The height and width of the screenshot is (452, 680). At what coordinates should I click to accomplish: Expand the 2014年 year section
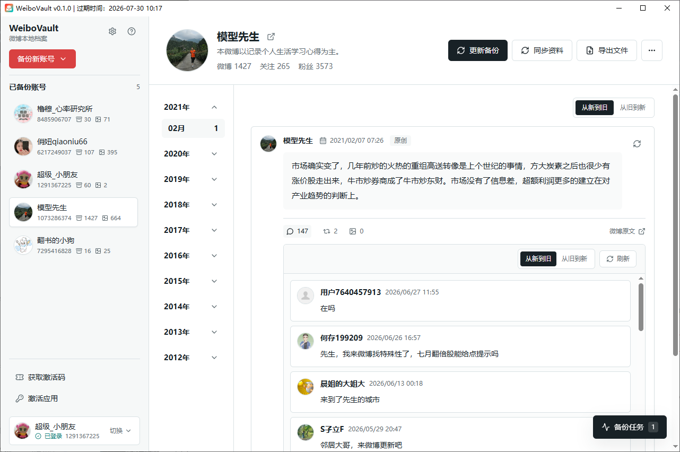[x=193, y=307]
